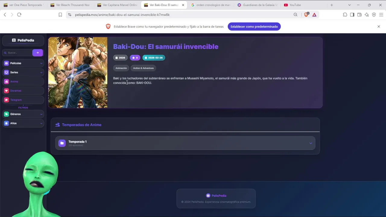Screen dimensions: 386x217
Task: Launch the Leo AI assistant icon
Action: coord(367,14)
